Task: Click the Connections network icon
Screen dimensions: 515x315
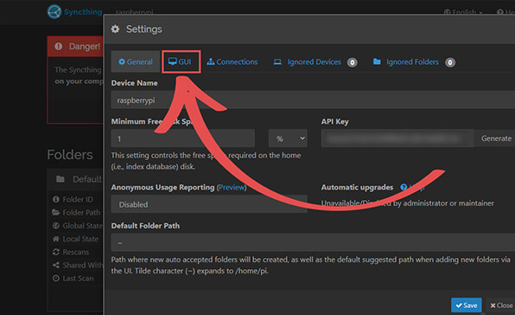Action: coord(211,61)
